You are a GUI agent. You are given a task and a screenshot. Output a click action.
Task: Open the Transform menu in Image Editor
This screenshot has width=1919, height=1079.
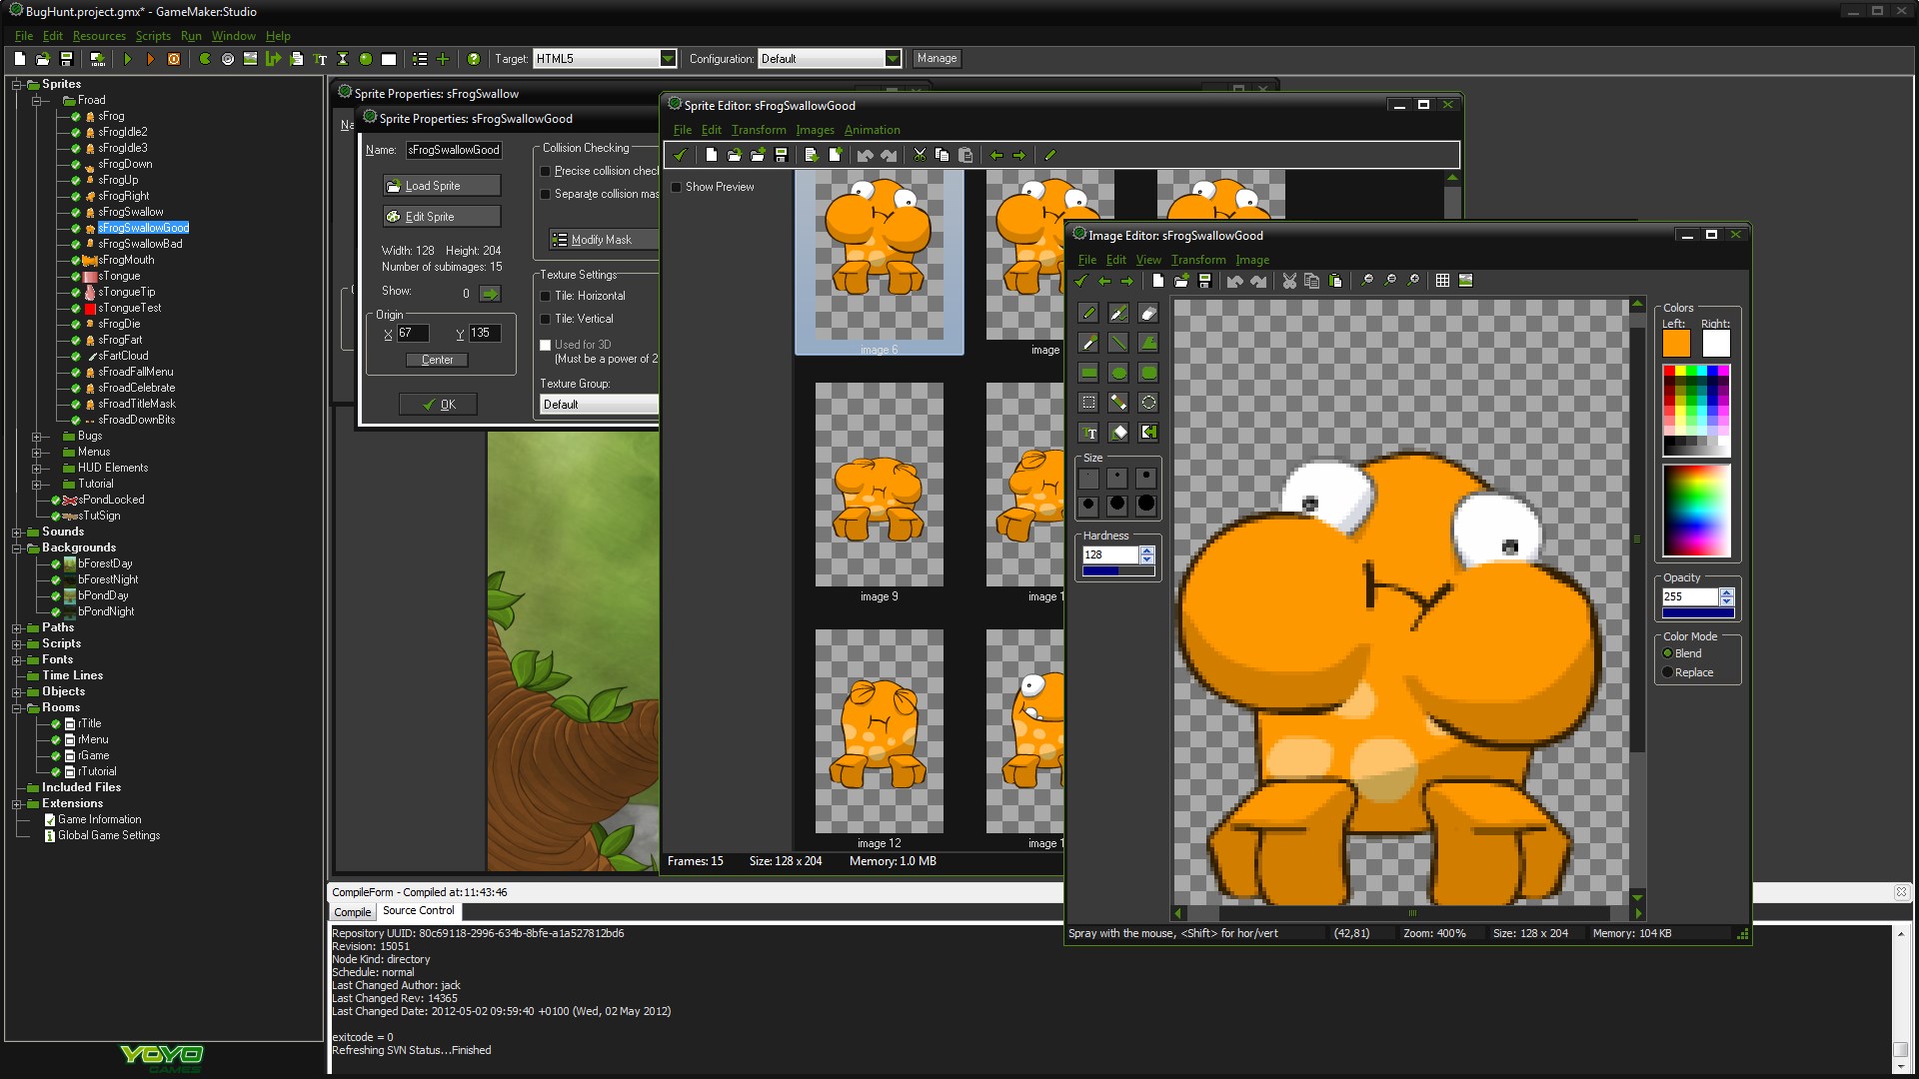pos(1198,260)
